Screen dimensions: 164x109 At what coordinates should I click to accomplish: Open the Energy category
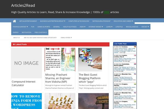pos(16,32)
